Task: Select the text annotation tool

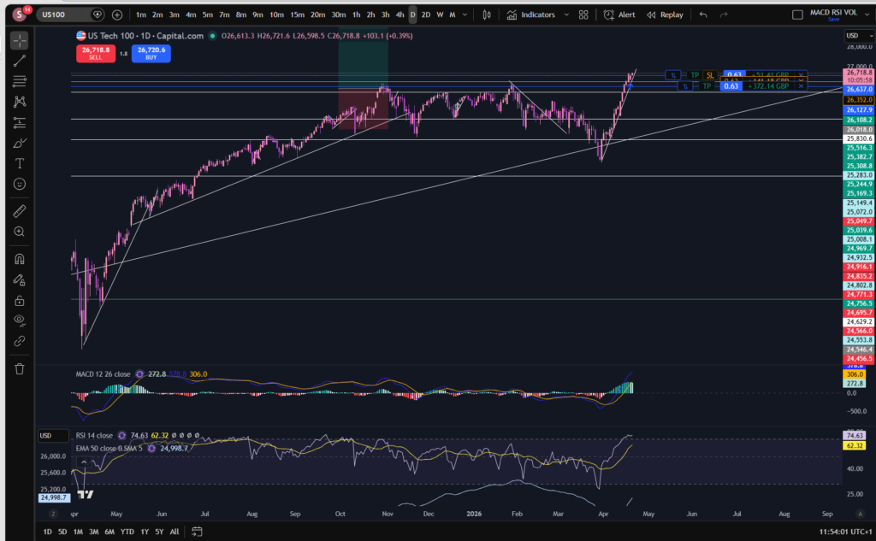Action: (x=20, y=163)
